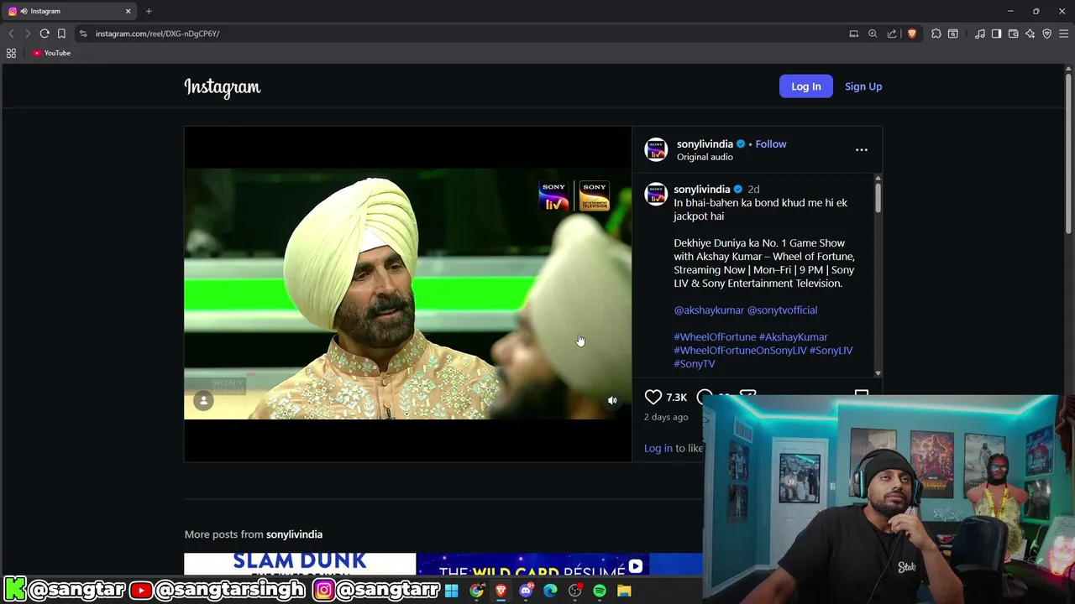
Task: Open File Explorer from the taskbar
Action: (x=624, y=591)
